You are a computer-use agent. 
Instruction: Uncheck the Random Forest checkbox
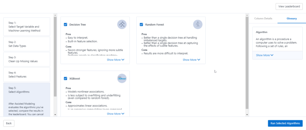[x=141, y=25]
